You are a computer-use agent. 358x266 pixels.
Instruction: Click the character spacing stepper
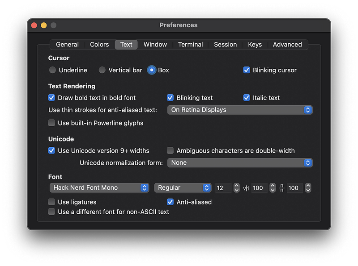[x=272, y=188]
